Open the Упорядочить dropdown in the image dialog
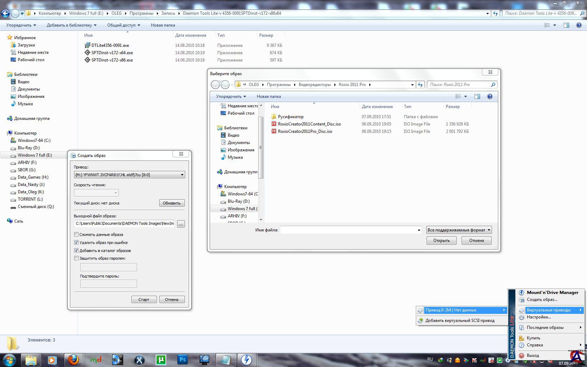587x367 pixels. pos(231,96)
